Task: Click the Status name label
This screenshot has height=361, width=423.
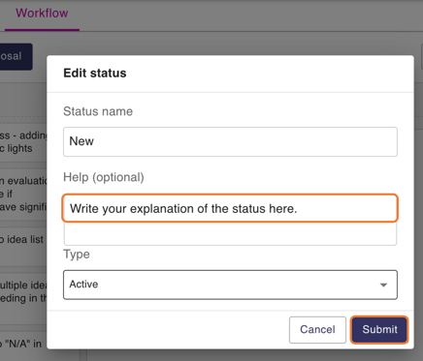Action: coord(98,111)
